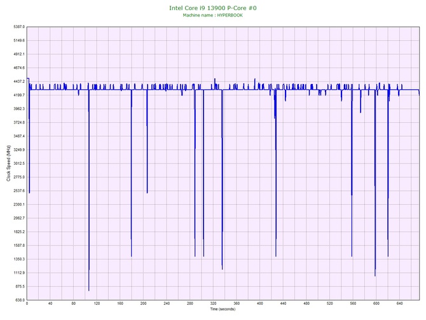
Task: Select the y-axis value 3012.5
Action: point(19,163)
